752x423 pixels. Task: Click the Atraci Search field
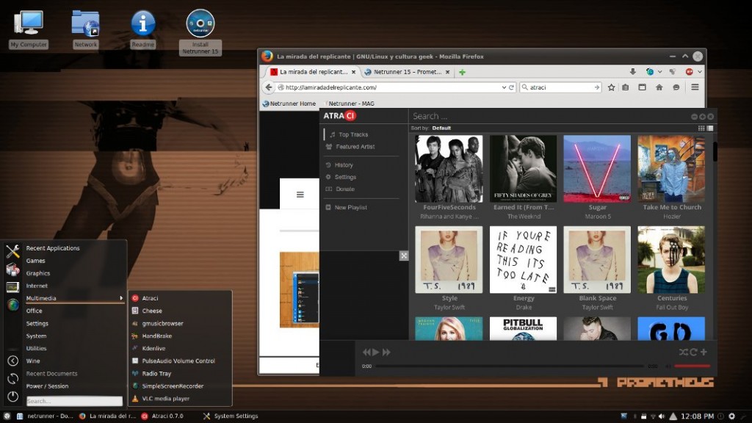[x=546, y=116]
